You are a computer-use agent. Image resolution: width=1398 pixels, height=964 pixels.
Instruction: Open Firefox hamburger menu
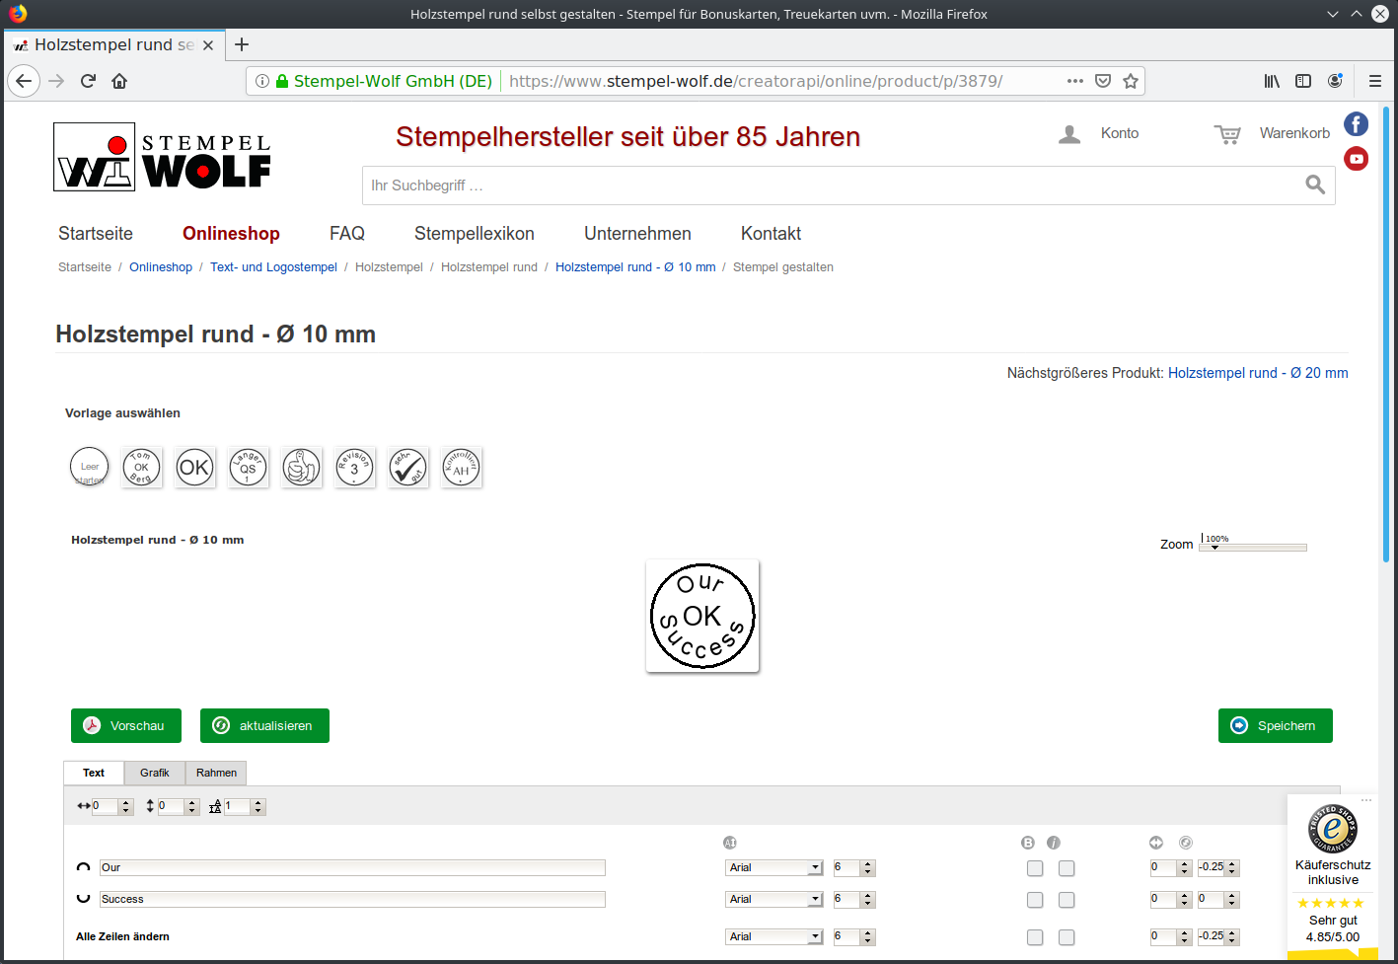pos(1374,81)
